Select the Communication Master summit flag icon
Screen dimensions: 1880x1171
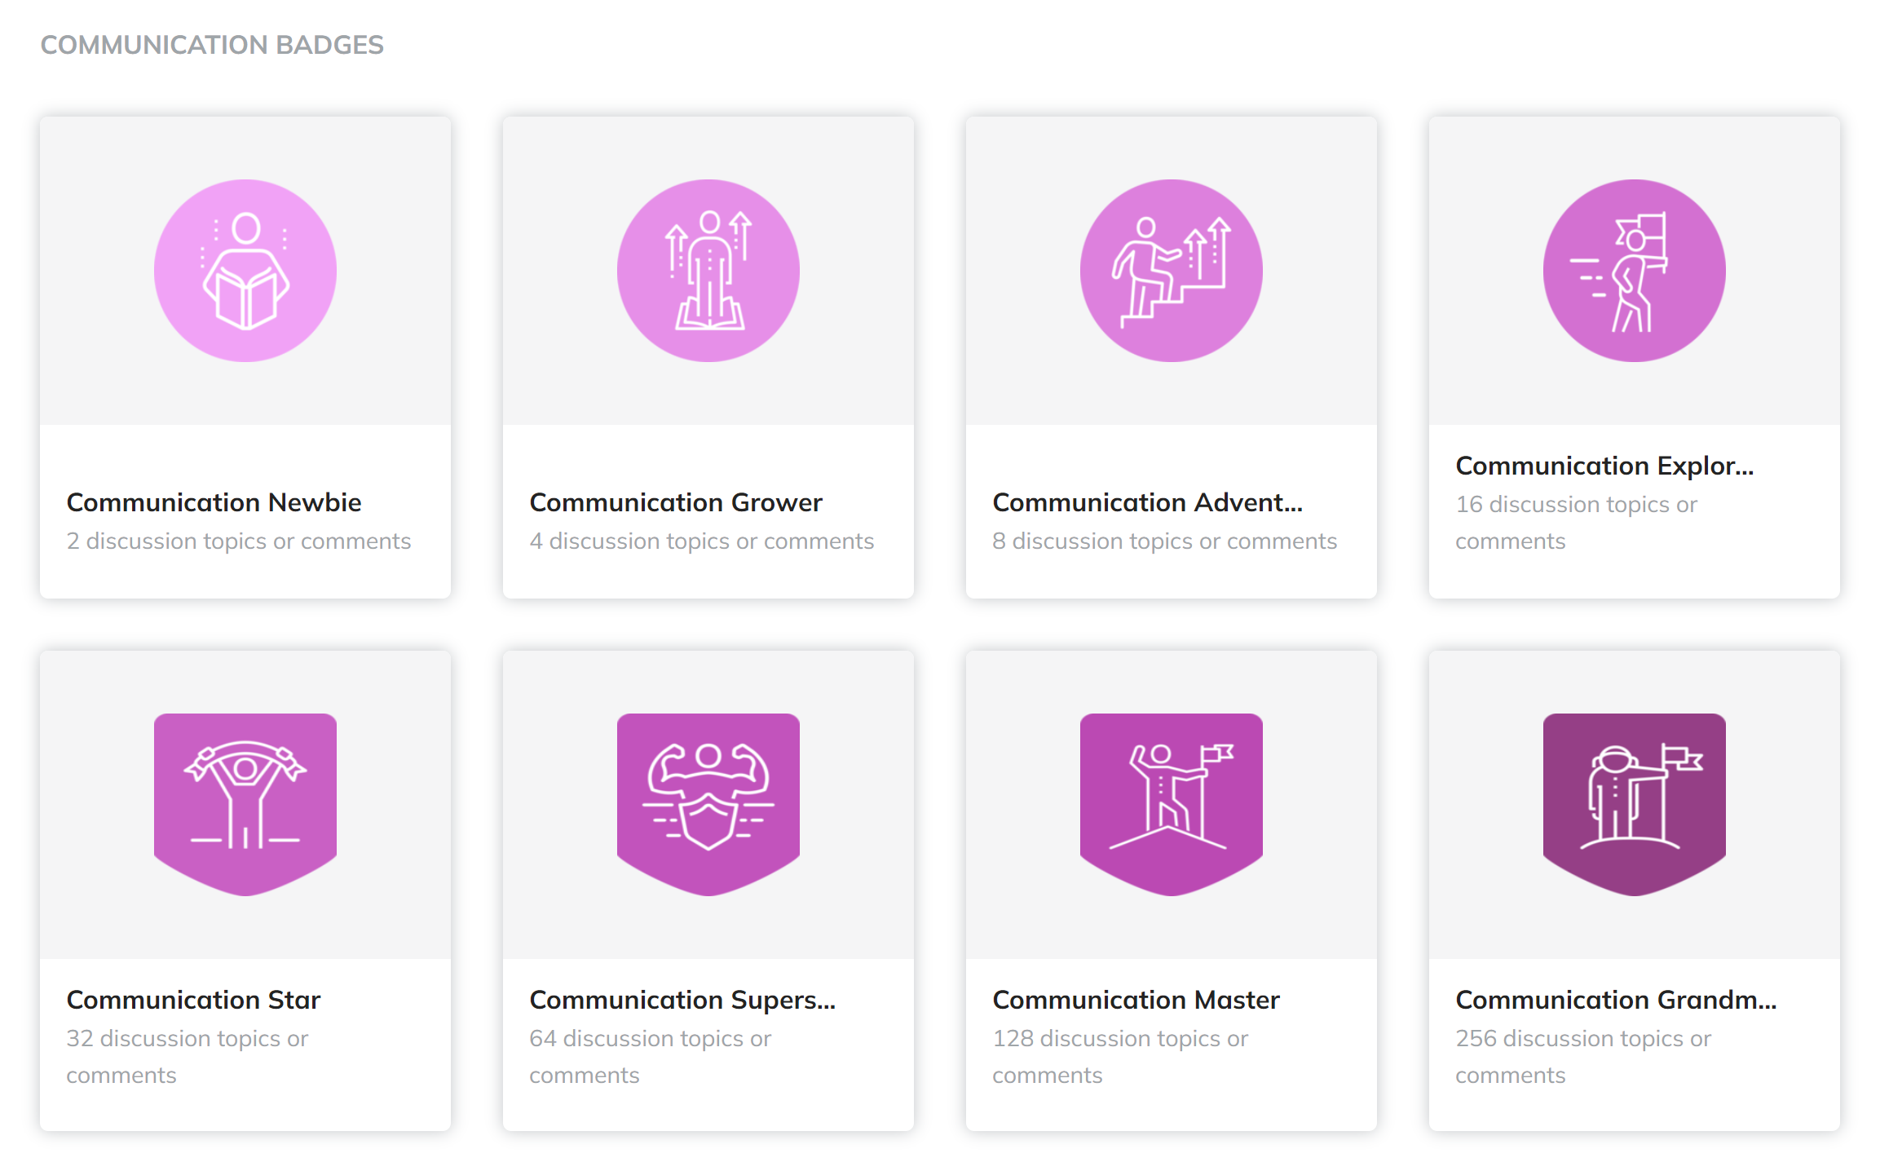click(1172, 804)
